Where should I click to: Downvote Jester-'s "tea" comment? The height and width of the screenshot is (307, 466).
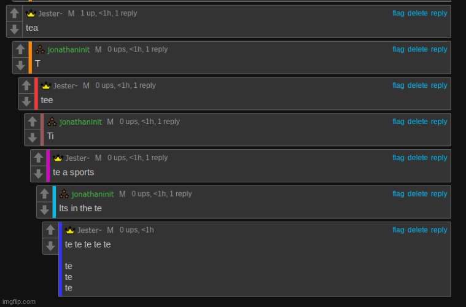tap(14, 29)
